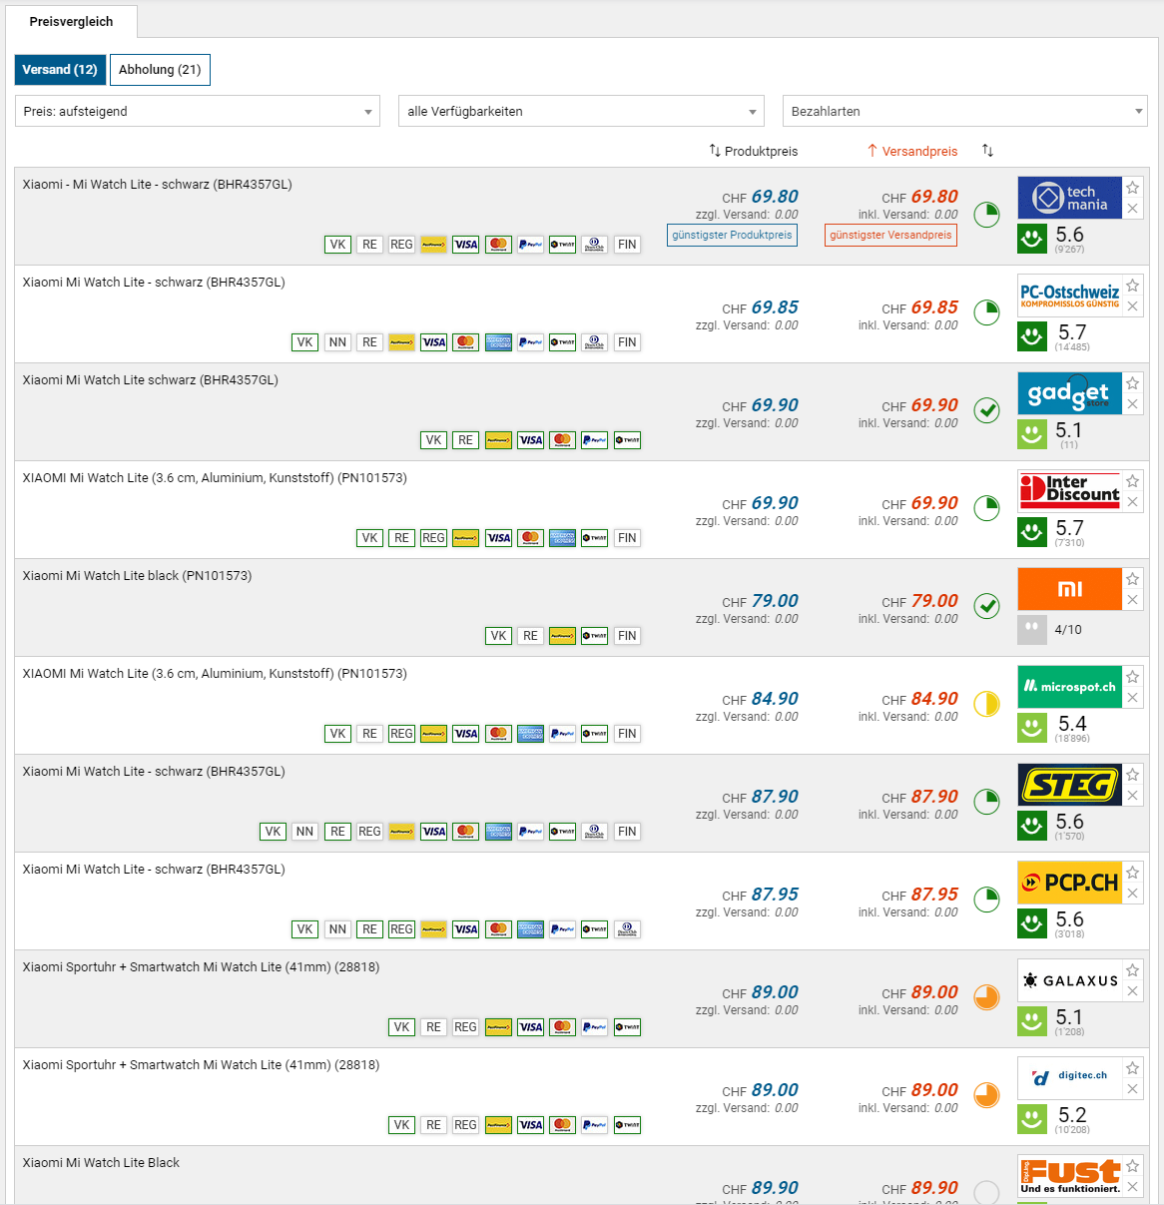Sort by Versandpreis column header

pyautogui.click(x=912, y=151)
